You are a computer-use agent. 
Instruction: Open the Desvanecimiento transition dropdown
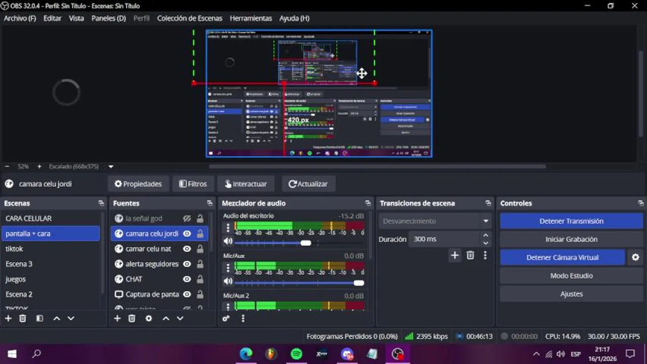coord(435,221)
